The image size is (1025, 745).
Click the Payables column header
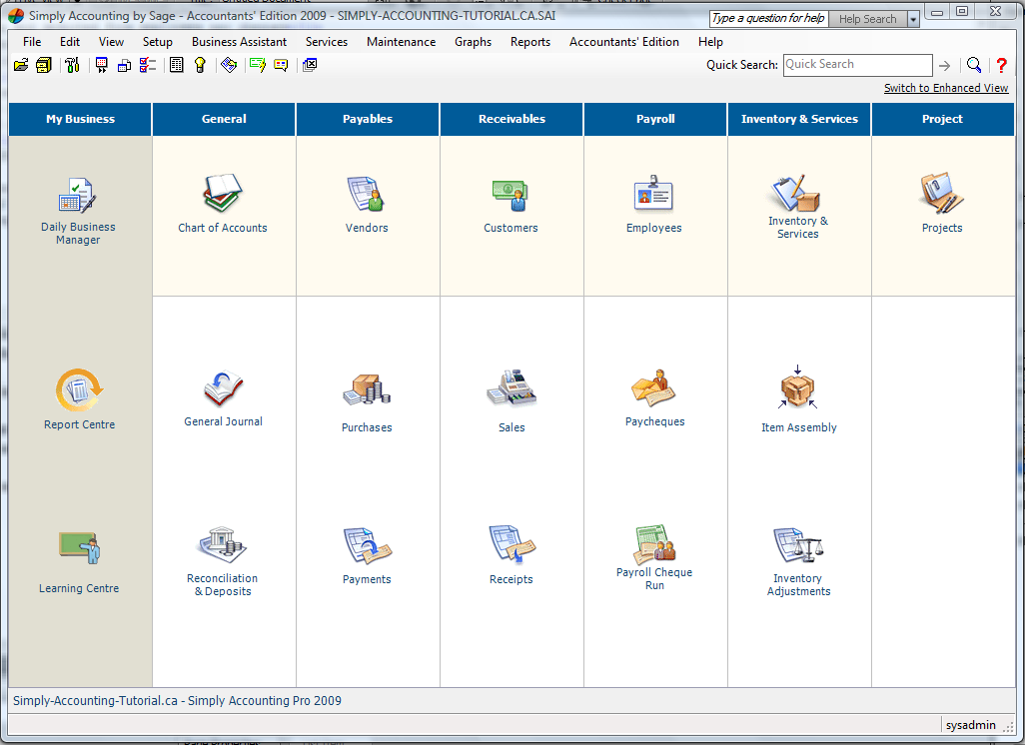point(368,119)
